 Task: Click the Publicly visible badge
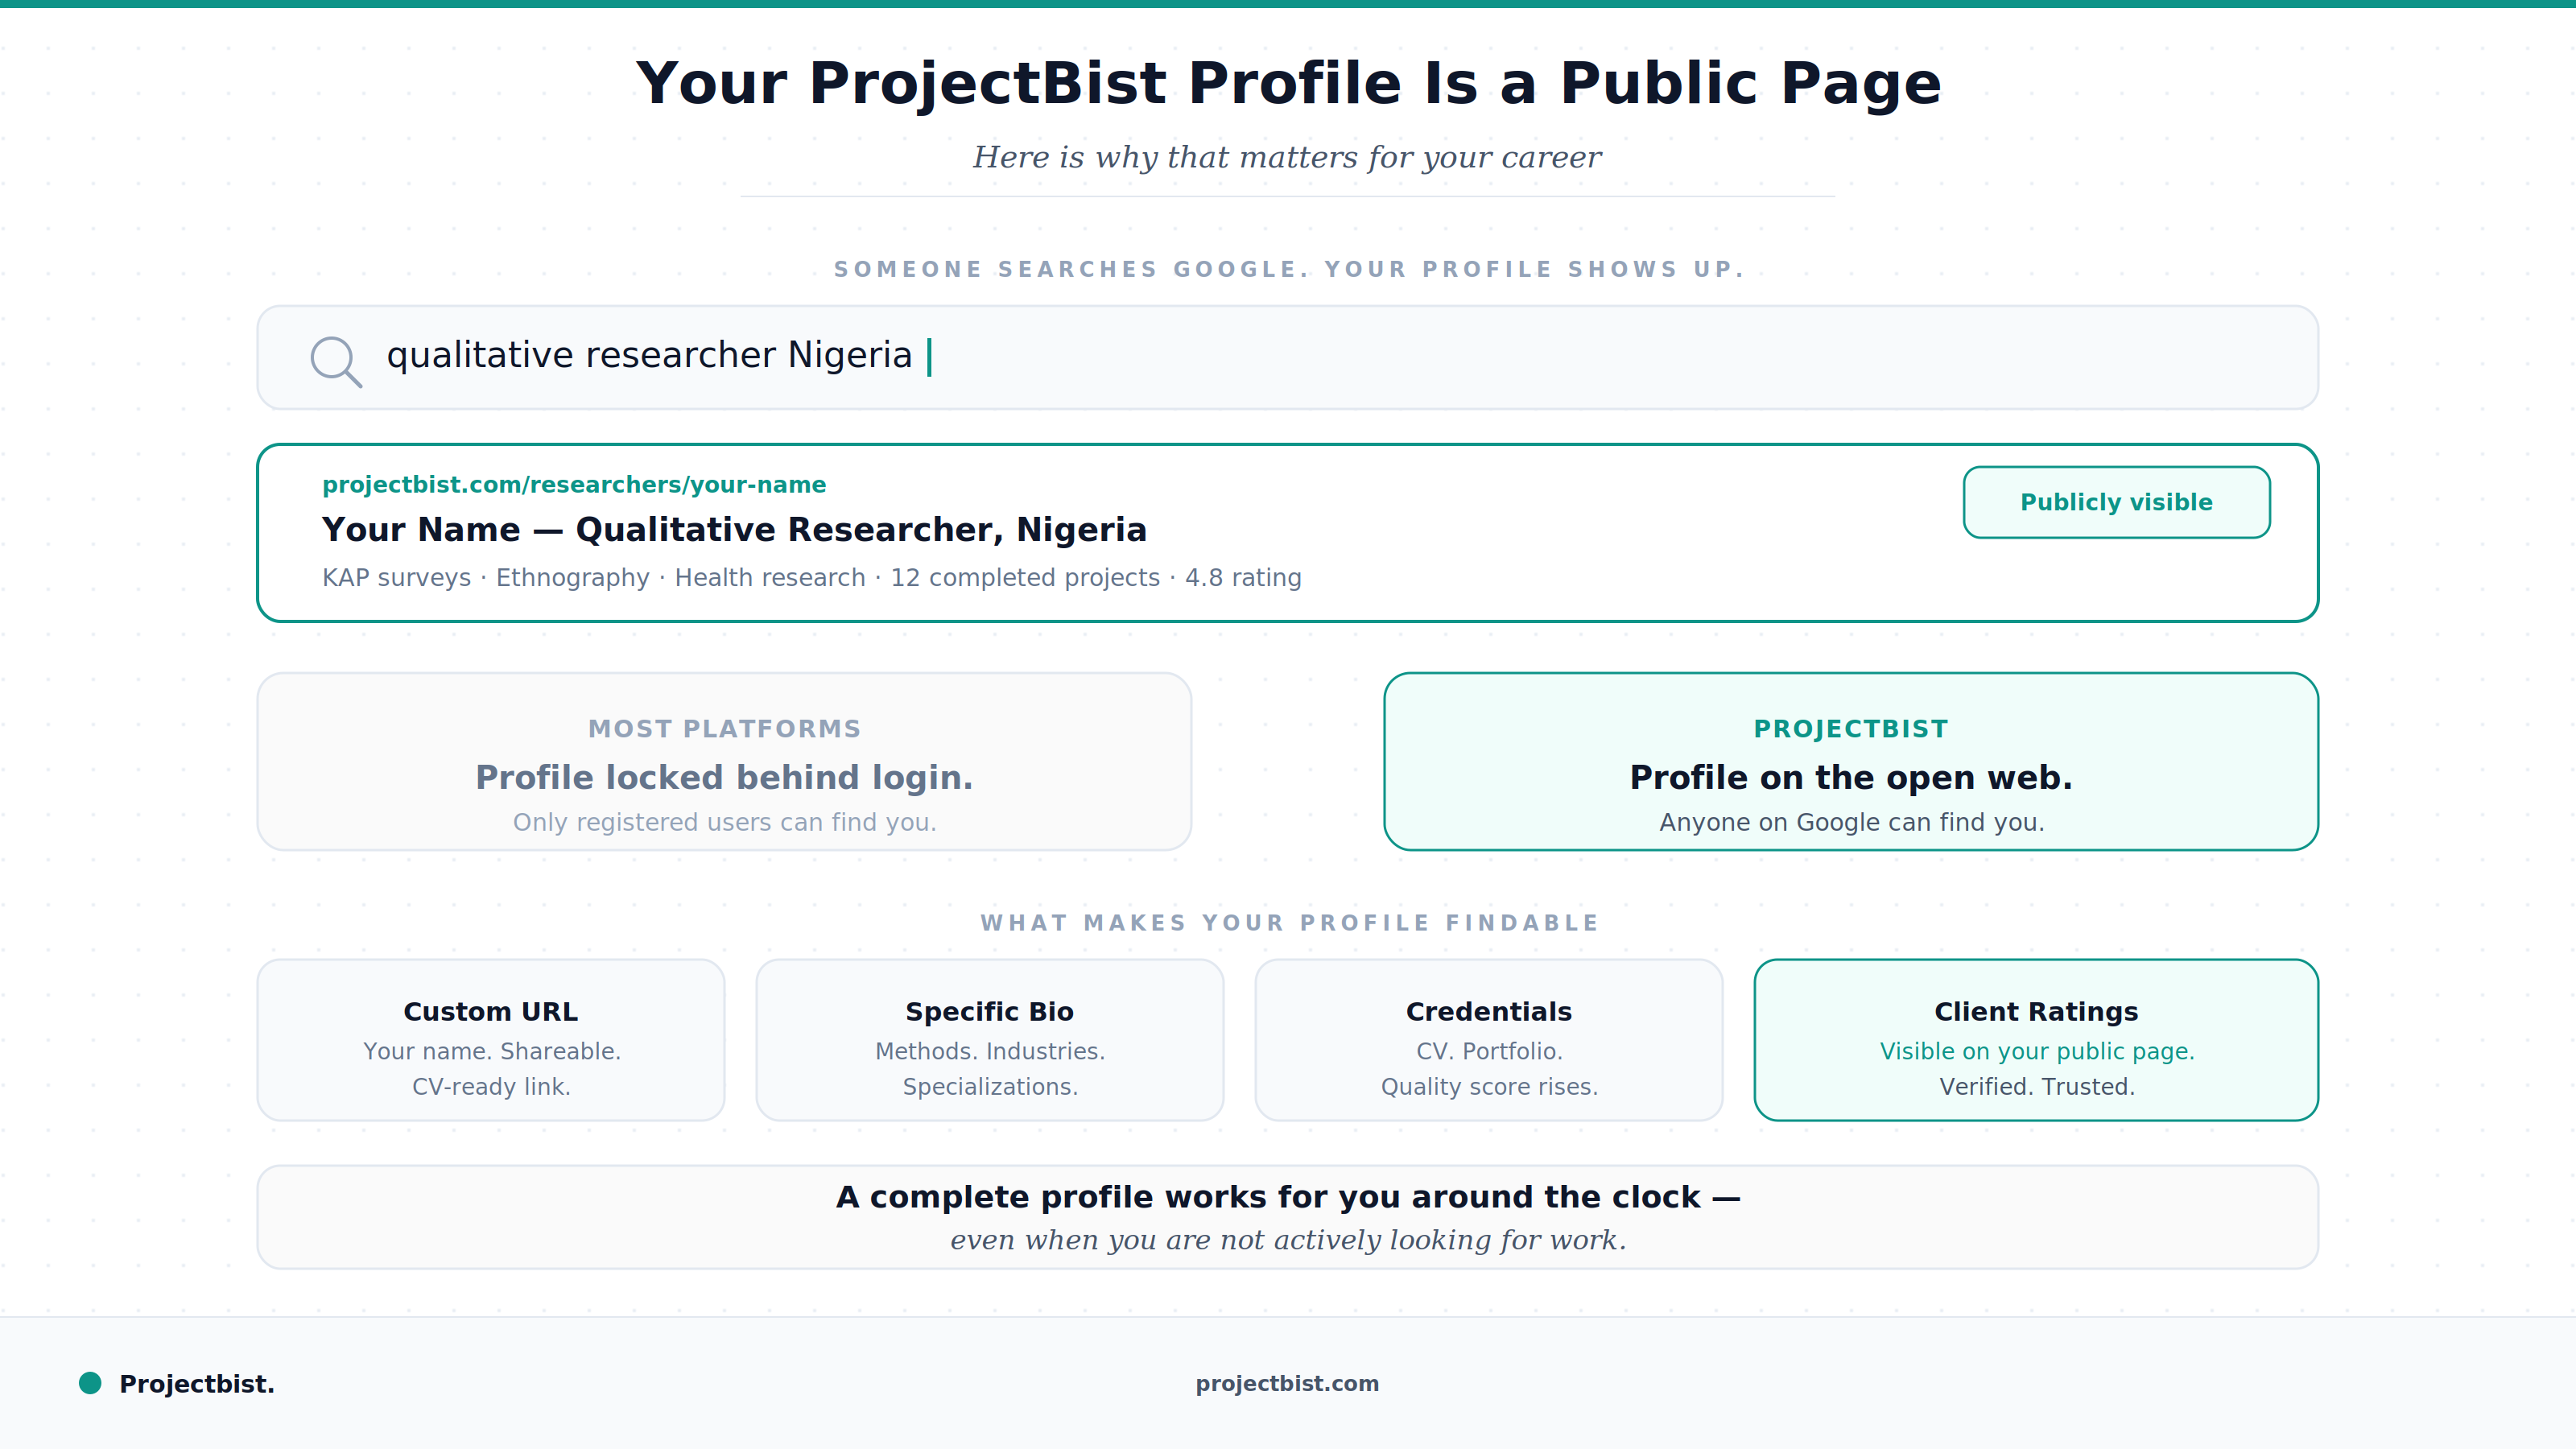click(2115, 502)
